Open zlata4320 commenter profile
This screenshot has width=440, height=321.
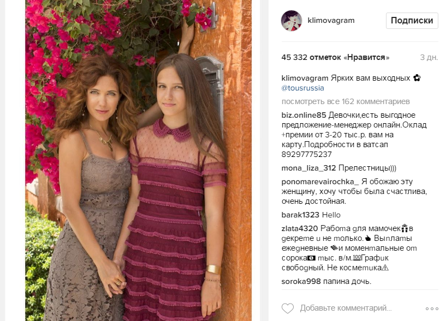299,228
